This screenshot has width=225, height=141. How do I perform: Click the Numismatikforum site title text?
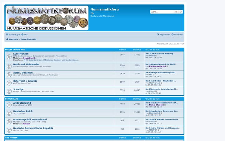click(105, 11)
